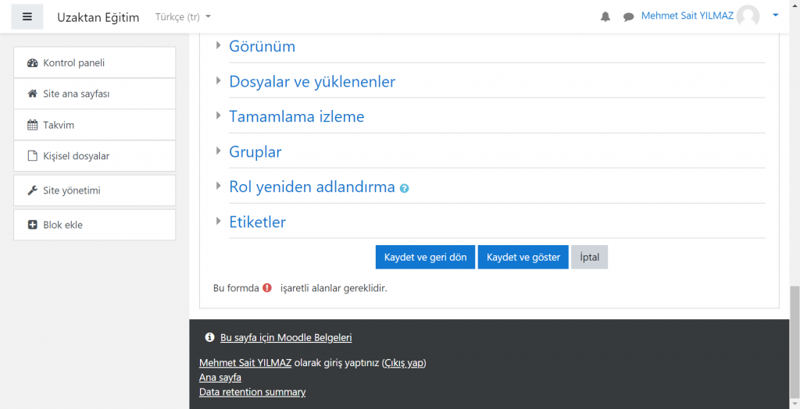Click the Kaydet ve göster button
Image resolution: width=800 pixels, height=409 pixels.
pyautogui.click(x=523, y=257)
